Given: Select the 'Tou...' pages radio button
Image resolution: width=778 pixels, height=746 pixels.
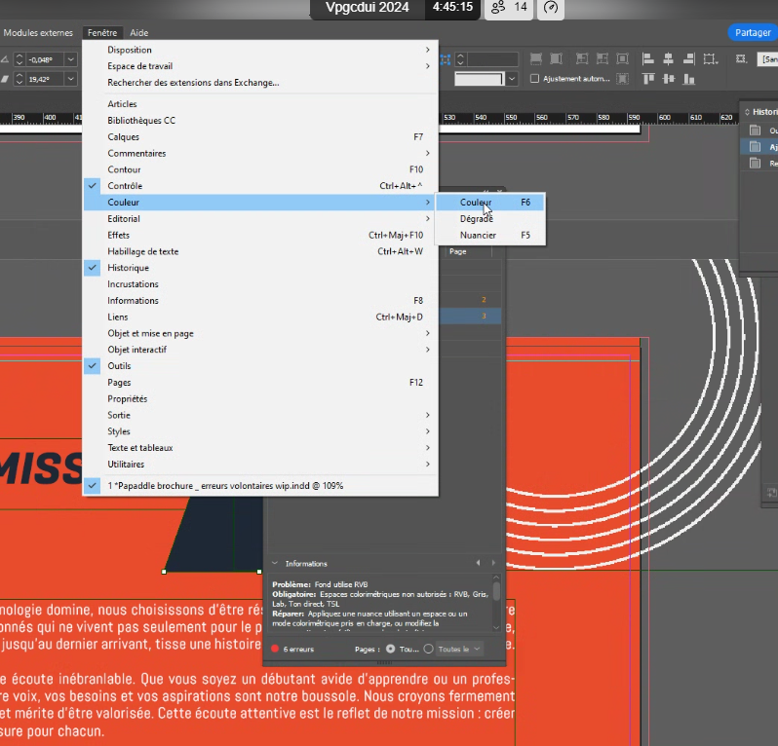Looking at the screenshot, I should [x=391, y=649].
